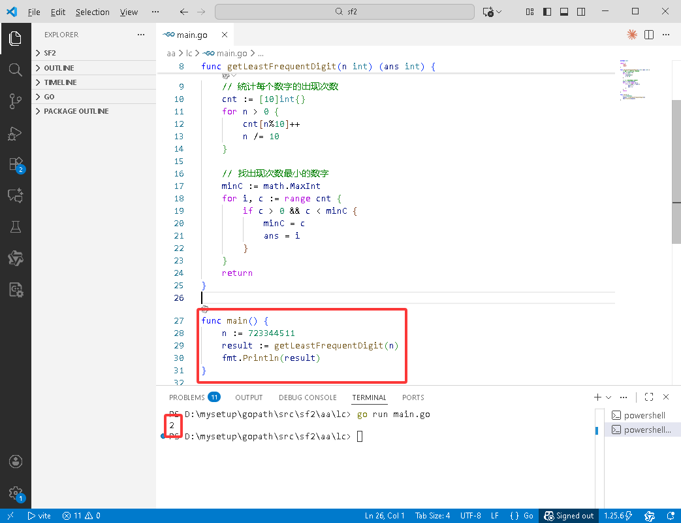Image resolution: width=681 pixels, height=523 pixels.
Task: Open the Chat view in activity bar
Action: [x=15, y=195]
